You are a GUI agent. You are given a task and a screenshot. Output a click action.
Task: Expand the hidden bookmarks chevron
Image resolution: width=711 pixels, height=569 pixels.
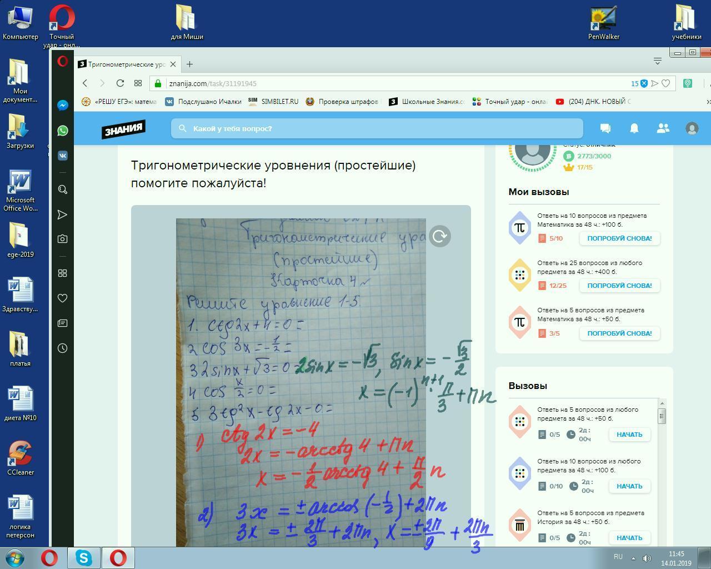[x=708, y=102]
